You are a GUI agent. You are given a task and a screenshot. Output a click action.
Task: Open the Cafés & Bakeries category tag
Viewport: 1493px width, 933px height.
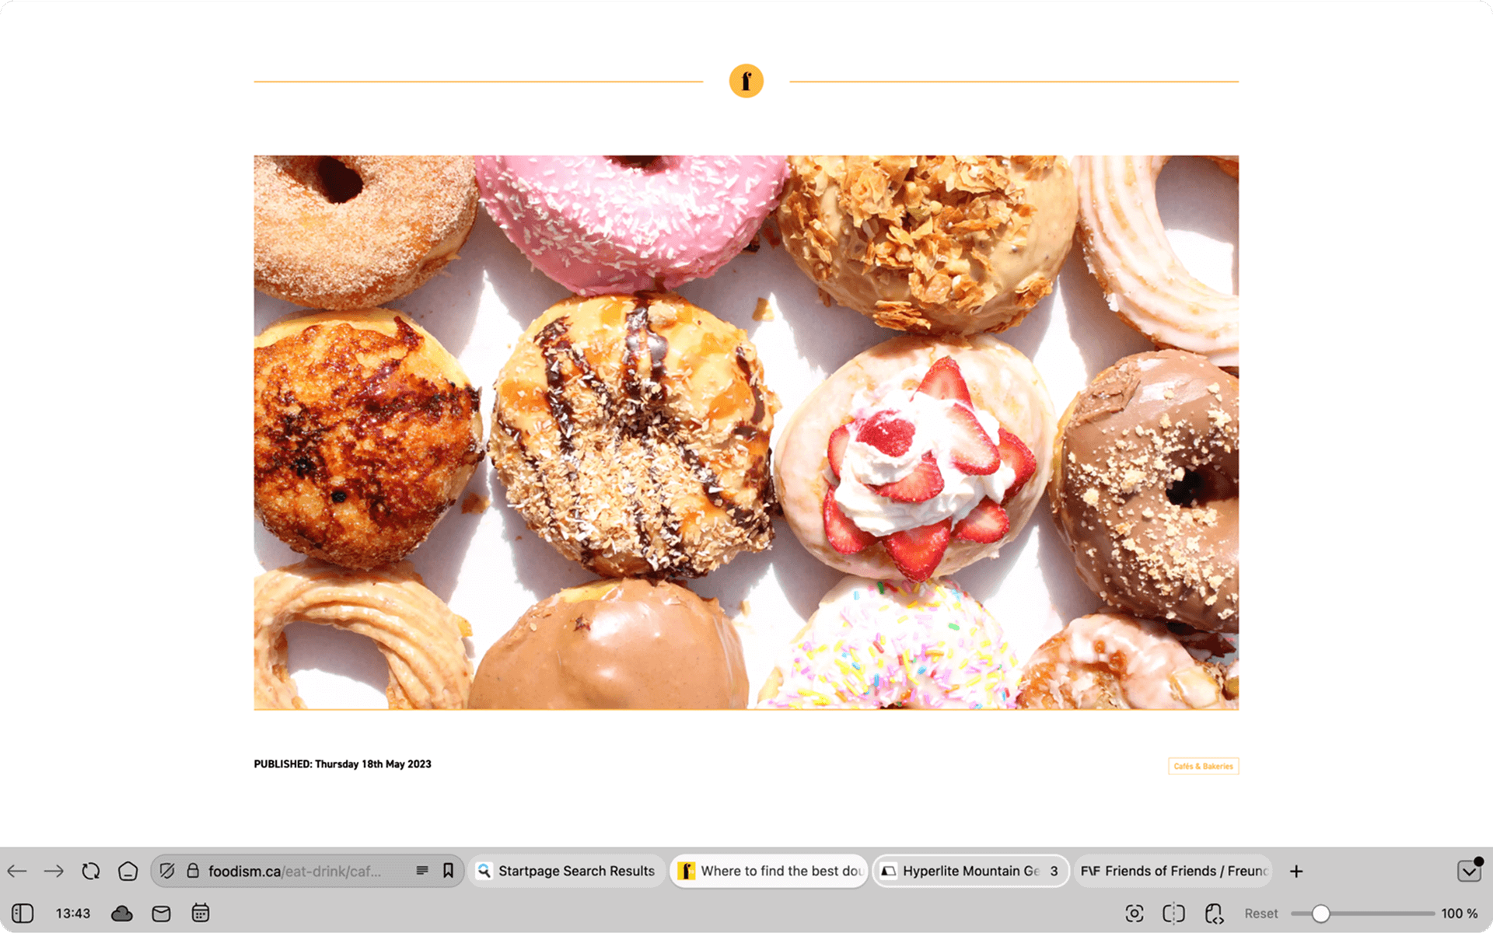(x=1203, y=766)
